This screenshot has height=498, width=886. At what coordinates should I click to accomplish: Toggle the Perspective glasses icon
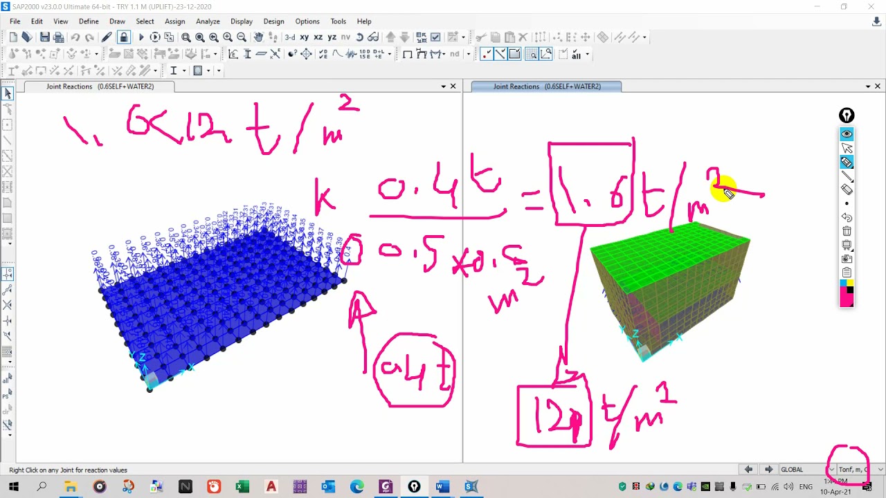point(373,37)
